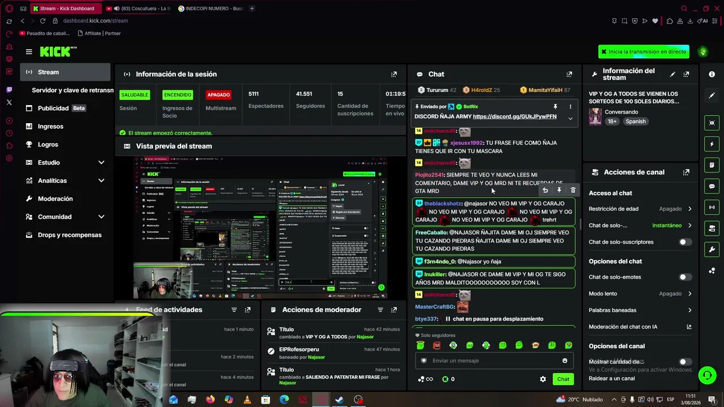Switch to the INDECOPI NUMERO Google tab
Image resolution: width=724 pixels, height=407 pixels.
(x=210, y=8)
